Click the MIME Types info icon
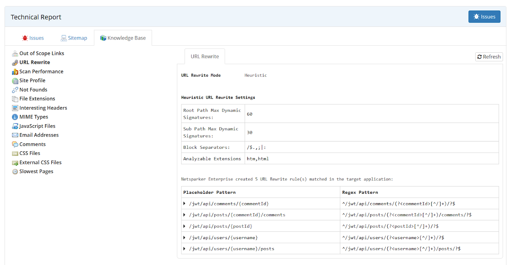511x265 pixels. 15,117
